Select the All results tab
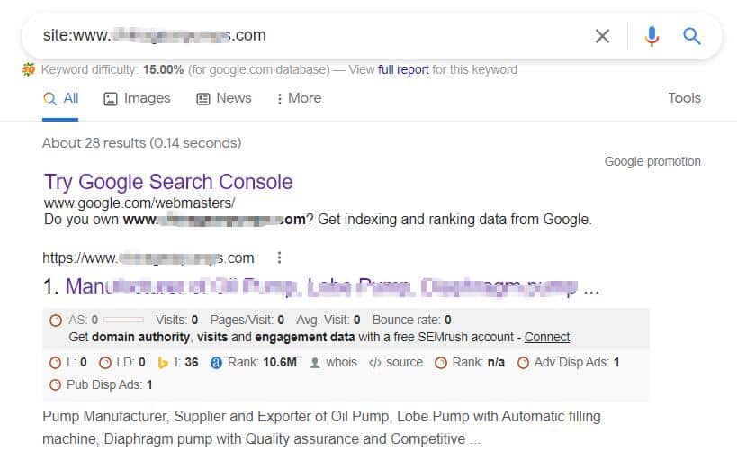 (x=60, y=98)
